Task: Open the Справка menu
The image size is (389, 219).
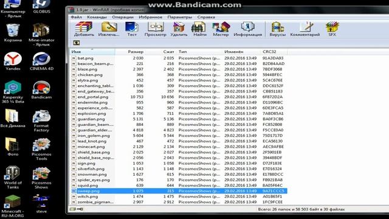Action: [x=206, y=17]
